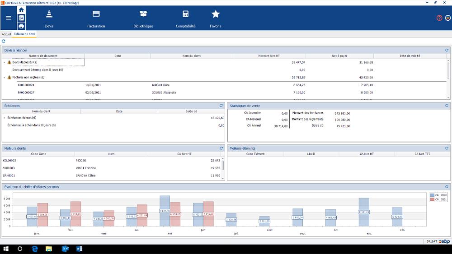This screenshot has width=452, height=254.
Task: Click the red help question mark
Action: 439,18
